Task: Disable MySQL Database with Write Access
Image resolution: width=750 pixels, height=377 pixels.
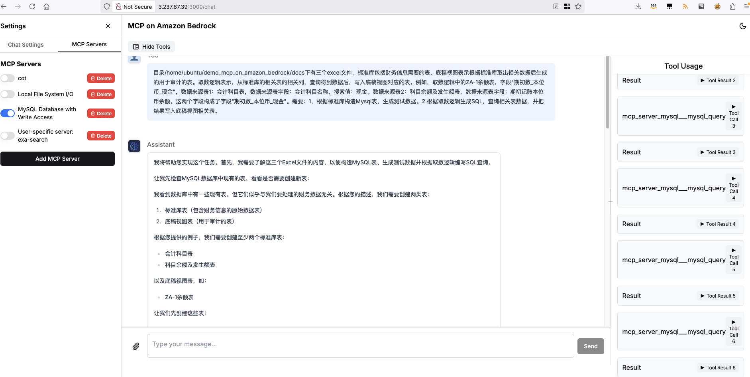Action: (x=8, y=113)
